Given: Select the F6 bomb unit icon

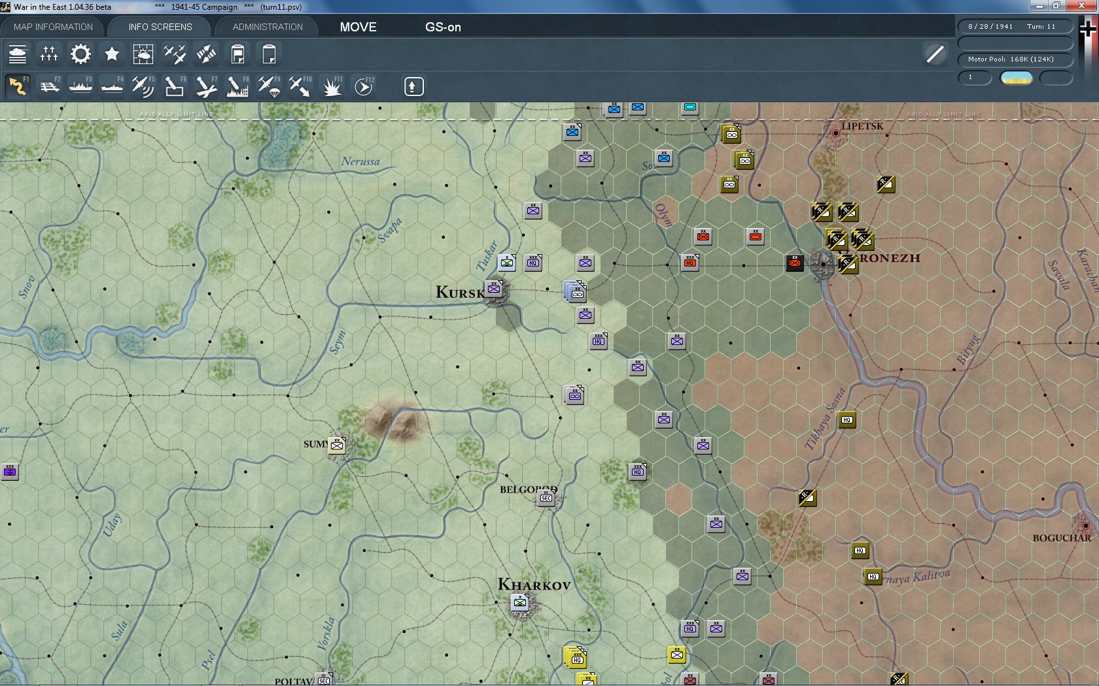Looking at the screenshot, I should click(x=175, y=86).
